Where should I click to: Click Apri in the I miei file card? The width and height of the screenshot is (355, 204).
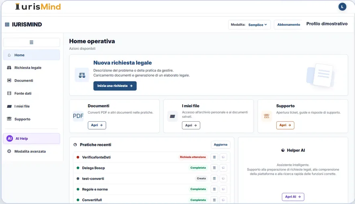[191, 125]
